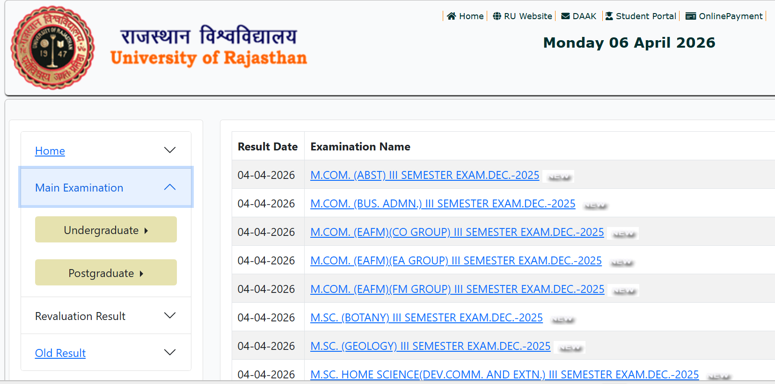Open M.COM. (EAFM)(EA GROUP) III Semester result
Image resolution: width=775 pixels, height=384 pixels.
pyautogui.click(x=456, y=261)
